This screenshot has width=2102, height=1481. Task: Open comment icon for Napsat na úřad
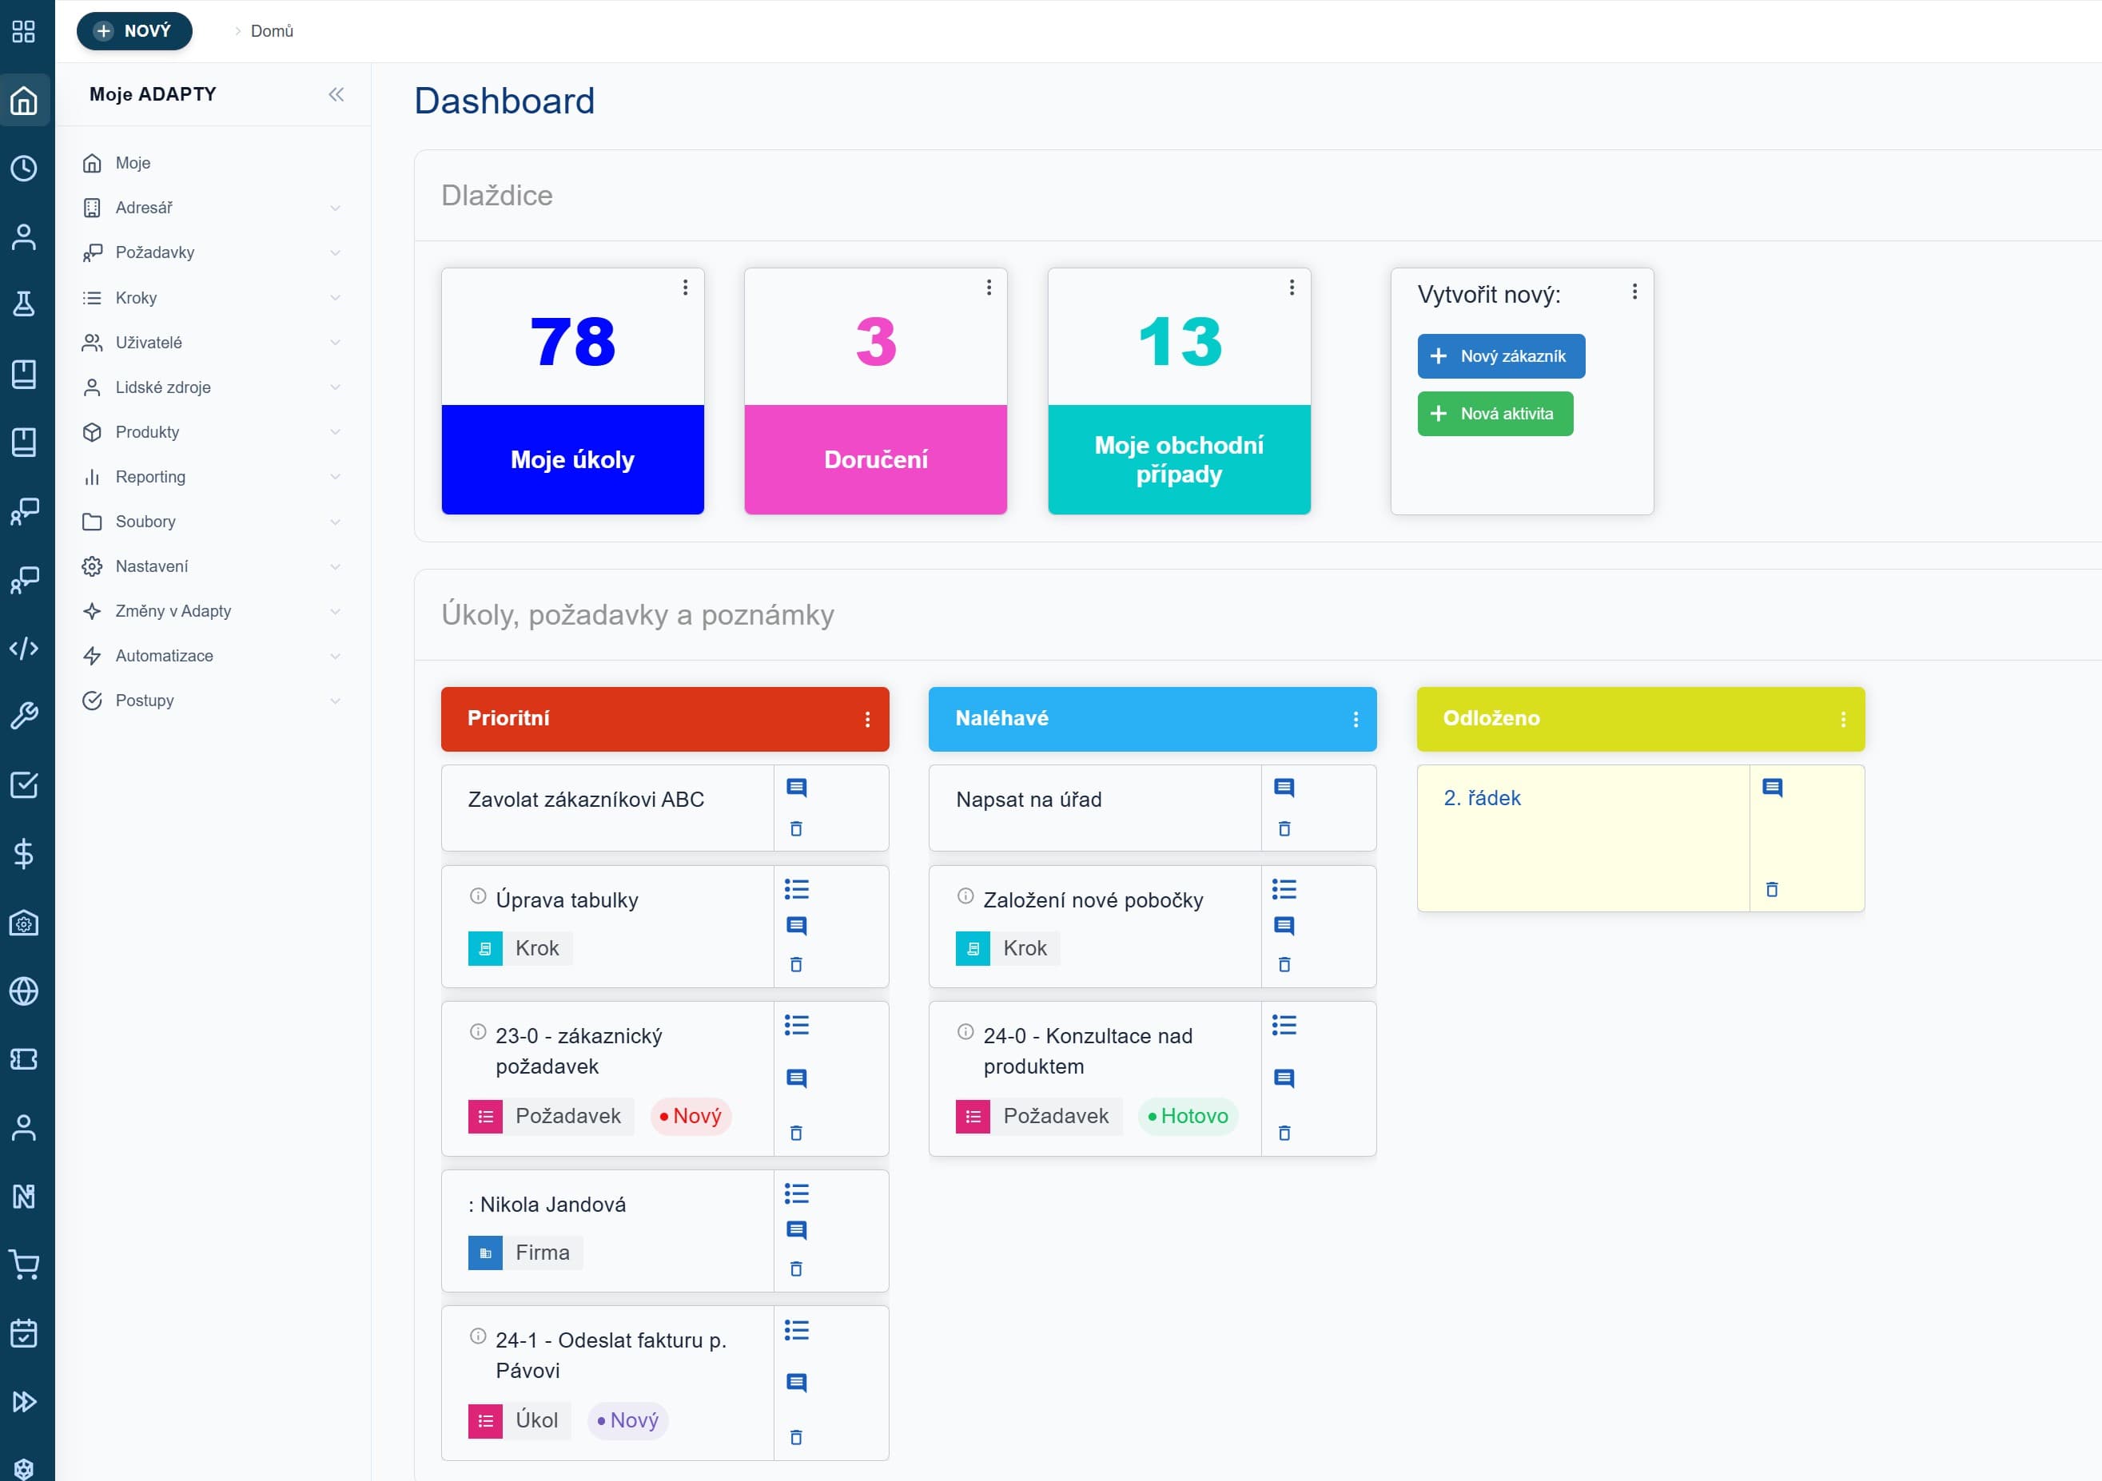pyautogui.click(x=1284, y=788)
